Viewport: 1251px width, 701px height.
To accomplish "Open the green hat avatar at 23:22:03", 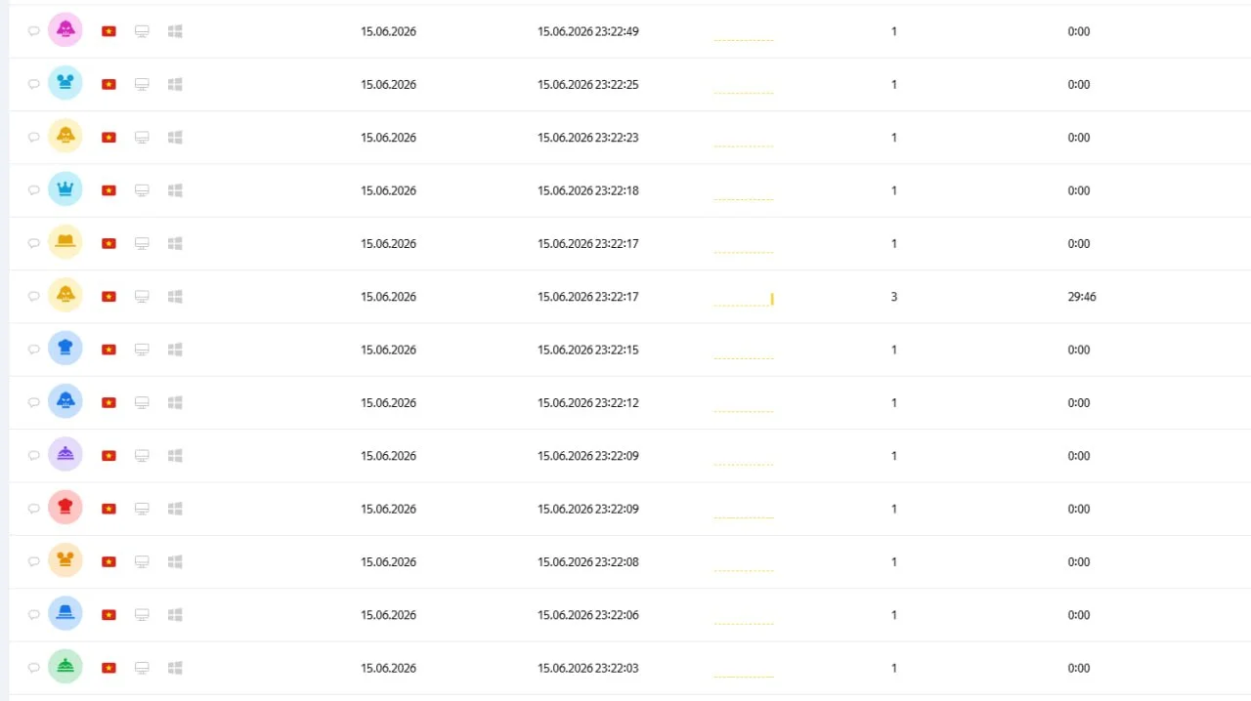I will click(x=65, y=667).
